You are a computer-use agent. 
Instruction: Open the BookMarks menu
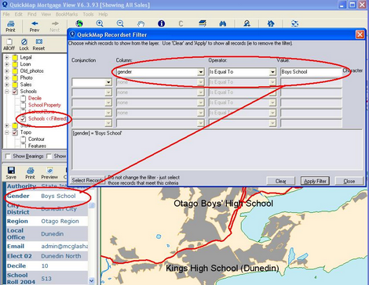pos(67,14)
